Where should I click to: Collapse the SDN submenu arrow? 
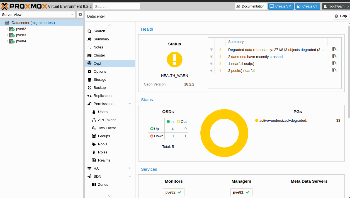[130, 177]
